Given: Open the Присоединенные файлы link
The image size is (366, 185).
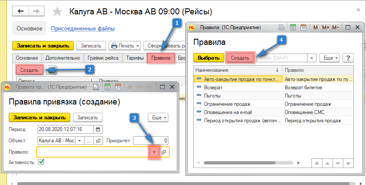Looking at the screenshot, I should [x=83, y=29].
